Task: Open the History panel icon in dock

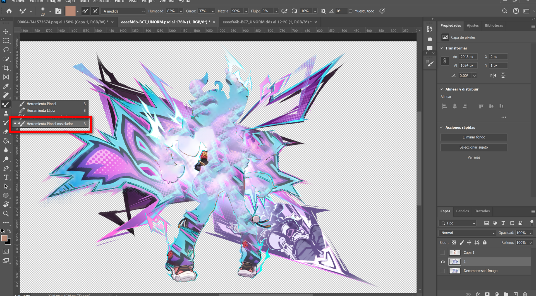Action: (430, 29)
